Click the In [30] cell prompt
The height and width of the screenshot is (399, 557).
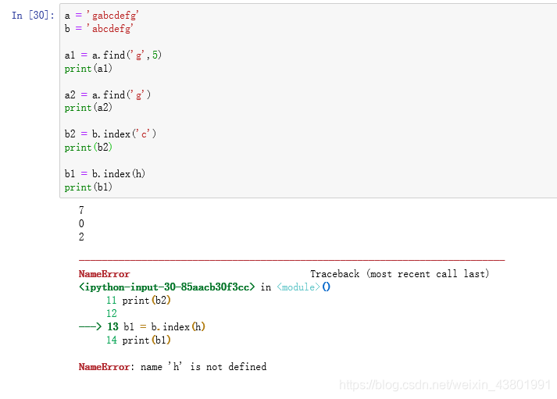[x=33, y=16]
